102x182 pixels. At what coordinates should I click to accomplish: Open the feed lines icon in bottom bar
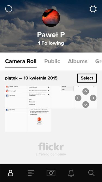tap(31, 173)
